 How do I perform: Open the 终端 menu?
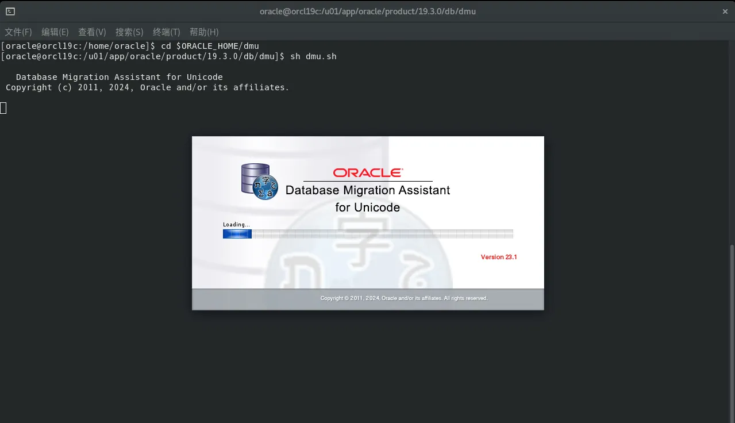166,32
